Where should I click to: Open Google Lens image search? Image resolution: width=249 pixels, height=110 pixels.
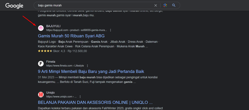pyautogui.click(x=165, y=5)
